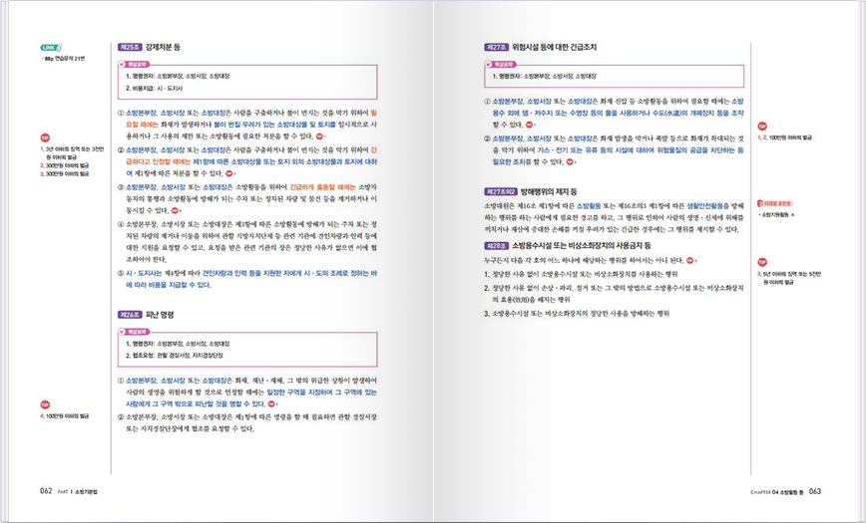Click the TIP icon beside 제27조 on right page
Image resolution: width=866 pixels, height=523 pixels.
coord(762,127)
